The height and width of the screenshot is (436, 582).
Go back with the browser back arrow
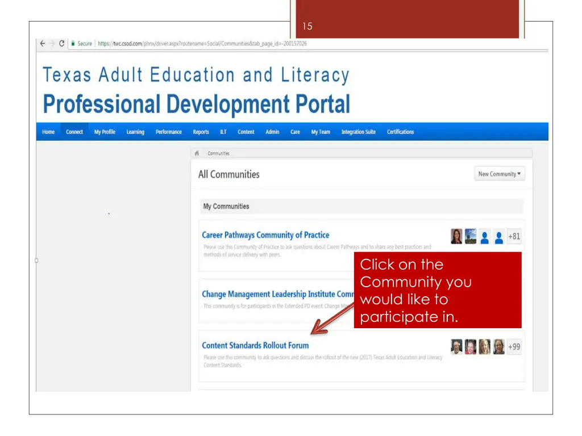(x=43, y=43)
